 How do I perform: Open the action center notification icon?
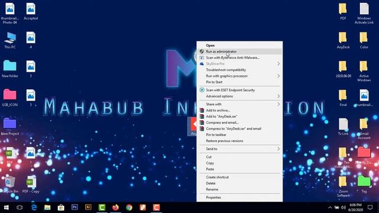click(370, 207)
